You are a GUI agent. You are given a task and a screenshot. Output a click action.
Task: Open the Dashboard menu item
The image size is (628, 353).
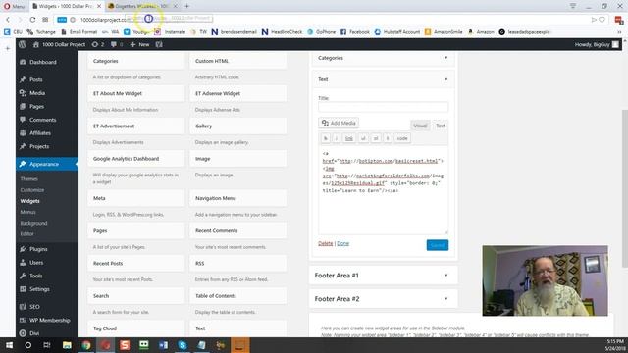[x=43, y=62]
